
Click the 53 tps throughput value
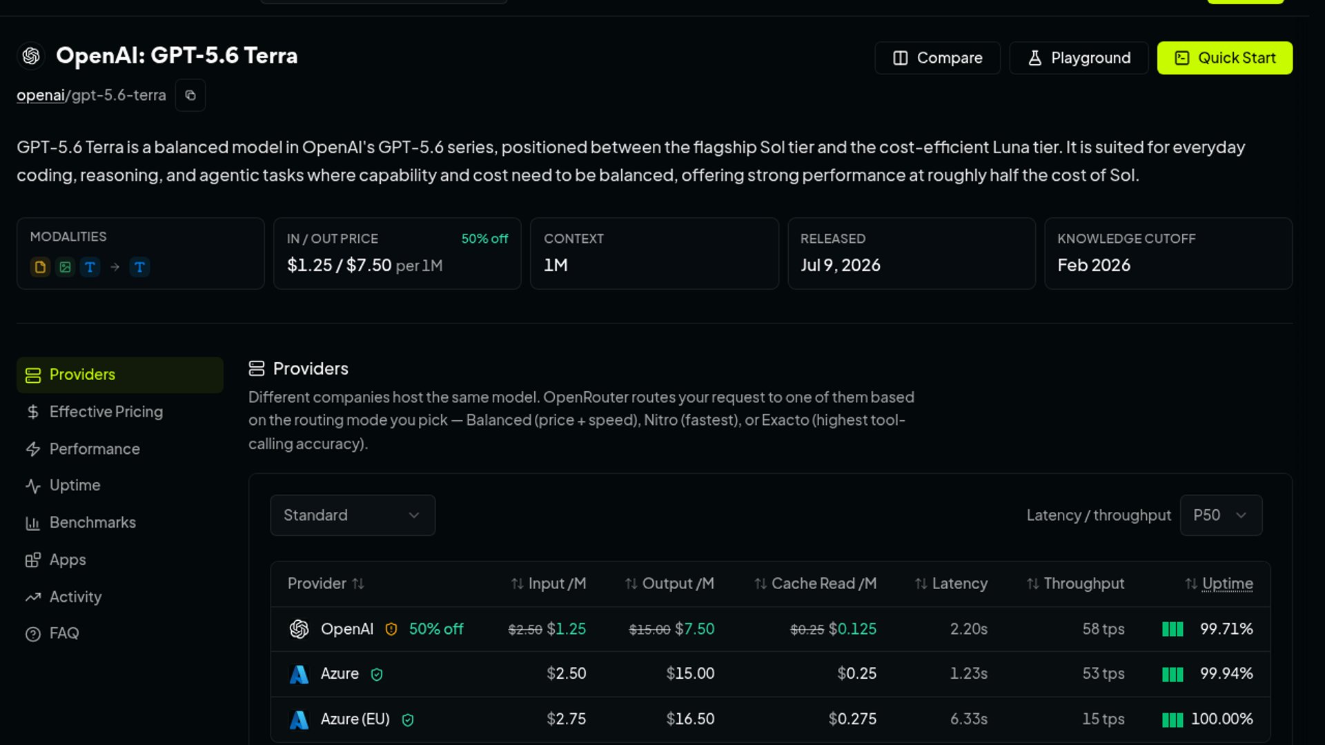pyautogui.click(x=1103, y=673)
